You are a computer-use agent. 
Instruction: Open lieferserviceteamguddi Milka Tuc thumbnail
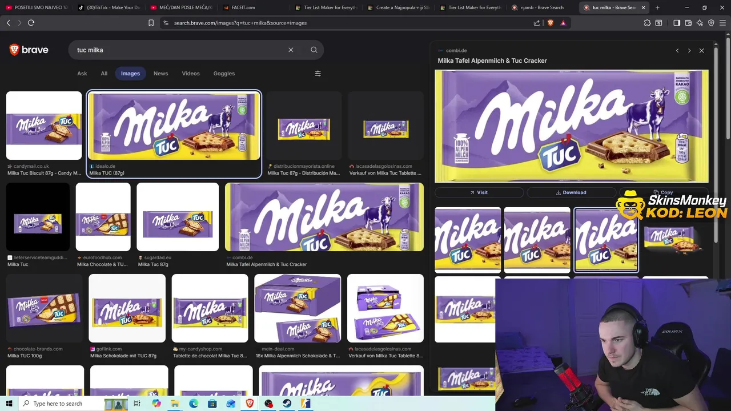(38, 217)
